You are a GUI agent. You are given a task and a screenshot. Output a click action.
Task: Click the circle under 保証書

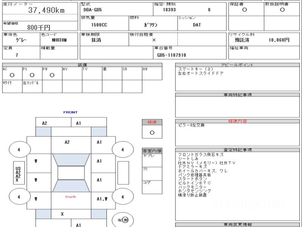click(x=244, y=10)
